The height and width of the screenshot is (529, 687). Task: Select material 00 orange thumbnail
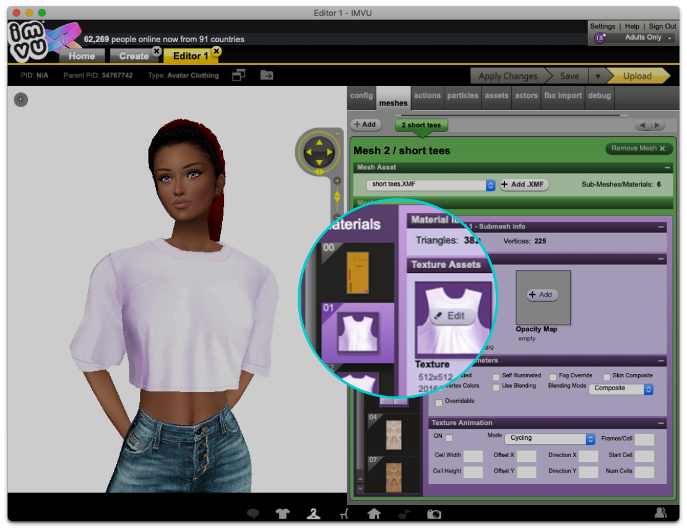pos(358,272)
